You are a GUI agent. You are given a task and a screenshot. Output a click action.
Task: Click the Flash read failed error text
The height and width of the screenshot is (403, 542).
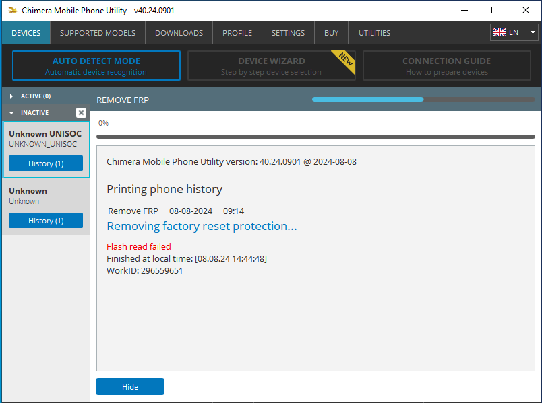coord(139,246)
